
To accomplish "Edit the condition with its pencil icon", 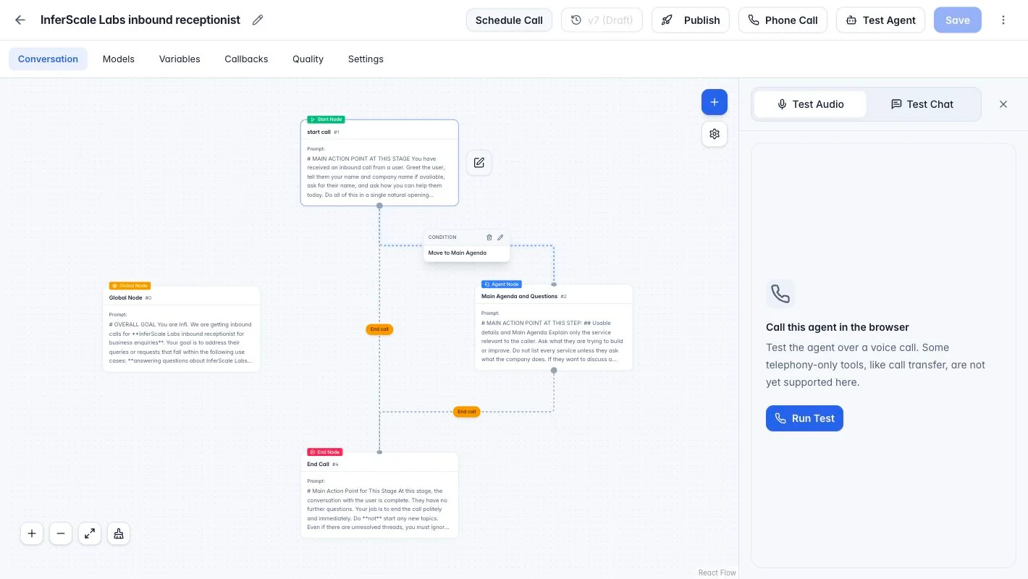I will 500,237.
